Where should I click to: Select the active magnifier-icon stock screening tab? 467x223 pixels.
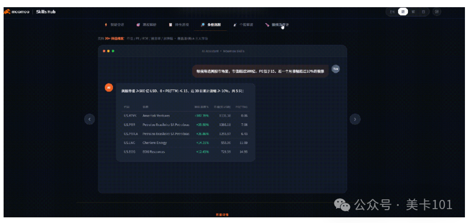(211, 25)
